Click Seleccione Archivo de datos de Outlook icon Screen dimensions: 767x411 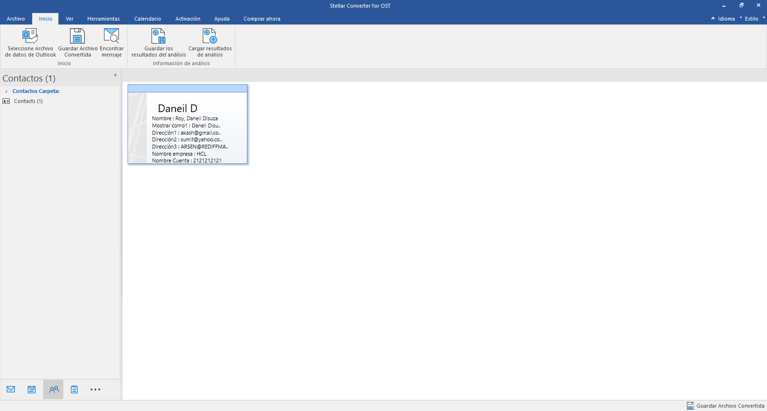click(x=30, y=36)
